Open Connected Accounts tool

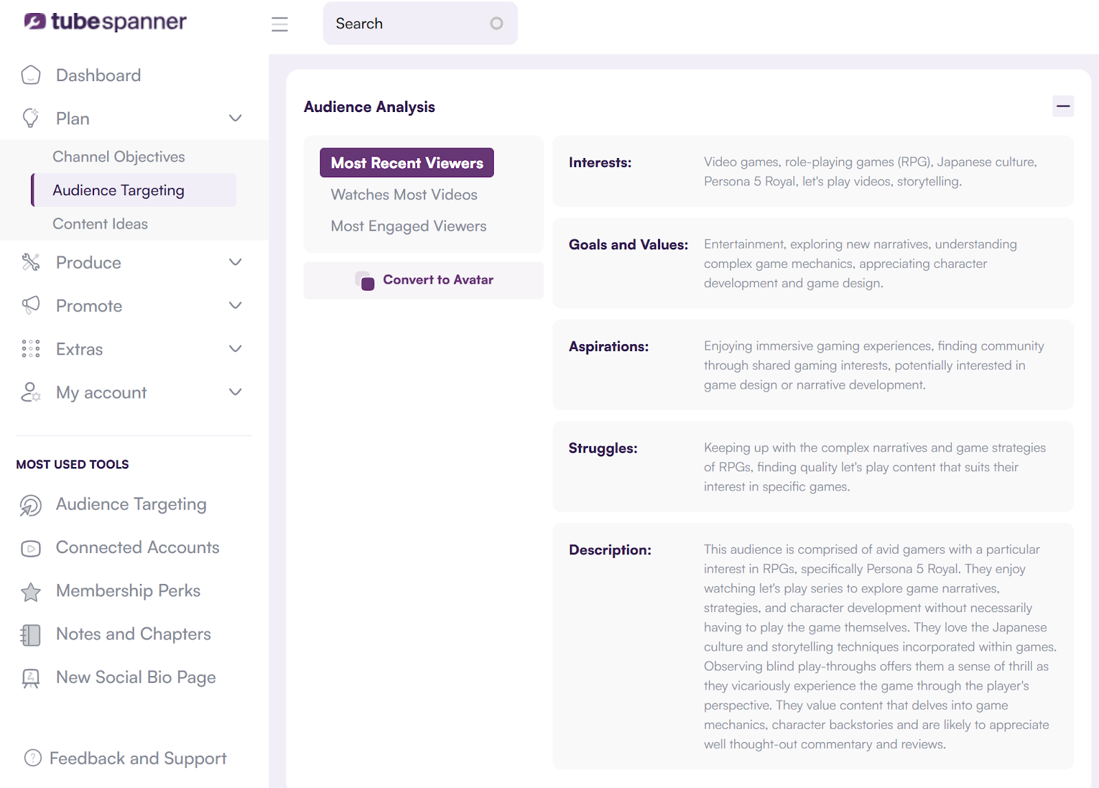coord(137,548)
